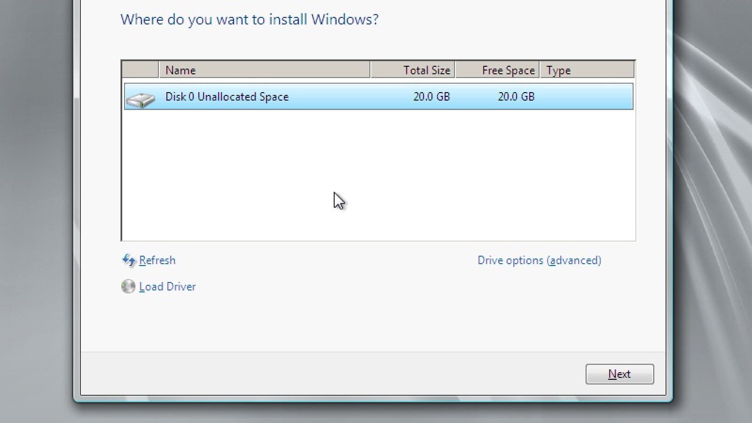Viewport: 752px width, 423px height.
Task: Click the disk drive icon beside Disk 0
Action: [141, 98]
